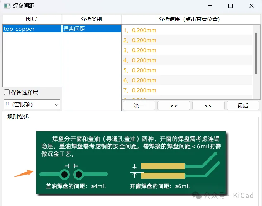Enable the 保留选择层 checkbox
This screenshot has width=262, height=206.
point(7,92)
